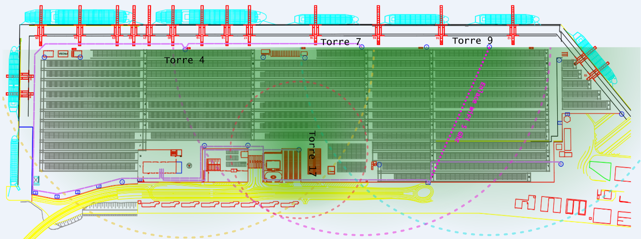Click crane number 25 label at the quay
Image resolution: width=641 pixels, height=239 pixels.
pyautogui.click(x=37, y=37)
